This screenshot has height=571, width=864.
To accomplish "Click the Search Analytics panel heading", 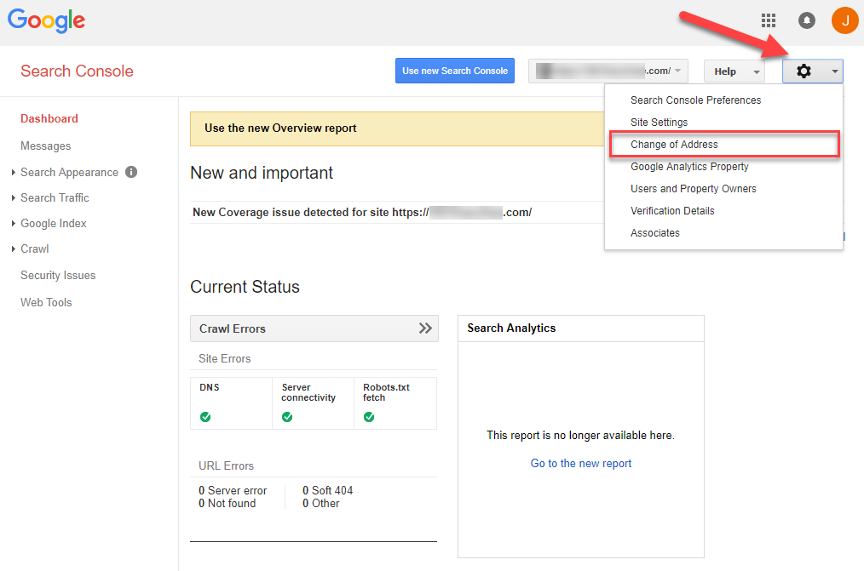I will [511, 328].
